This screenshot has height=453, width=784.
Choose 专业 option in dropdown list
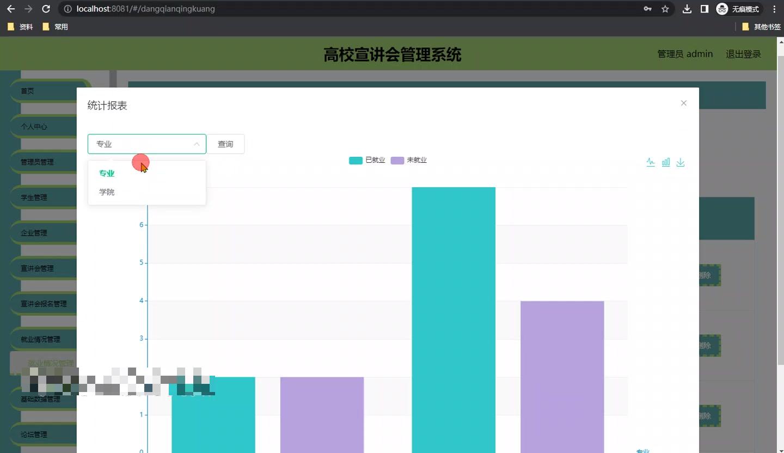(x=147, y=173)
